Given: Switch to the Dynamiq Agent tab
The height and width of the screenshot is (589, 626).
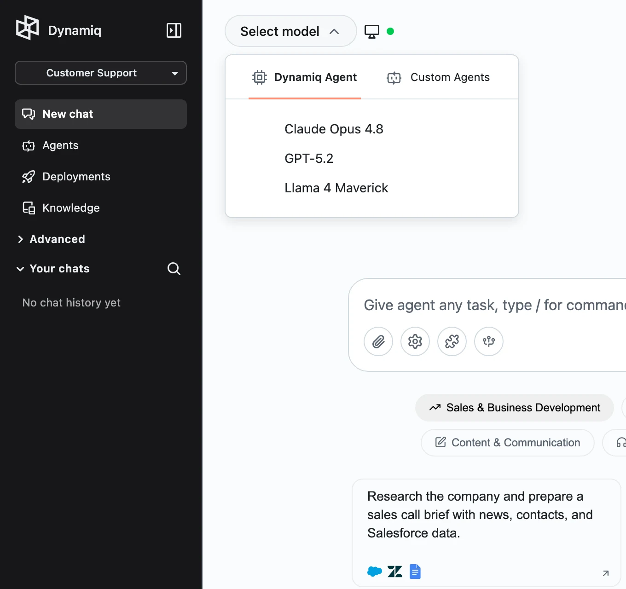Looking at the screenshot, I should [x=305, y=77].
